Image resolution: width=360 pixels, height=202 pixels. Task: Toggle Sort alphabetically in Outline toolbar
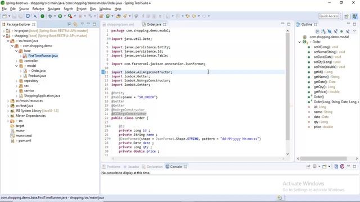tap(323, 31)
